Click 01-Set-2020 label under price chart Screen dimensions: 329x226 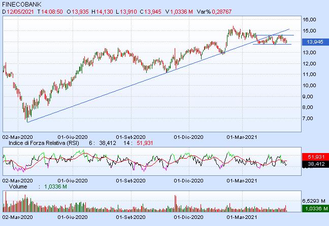pos(130,137)
